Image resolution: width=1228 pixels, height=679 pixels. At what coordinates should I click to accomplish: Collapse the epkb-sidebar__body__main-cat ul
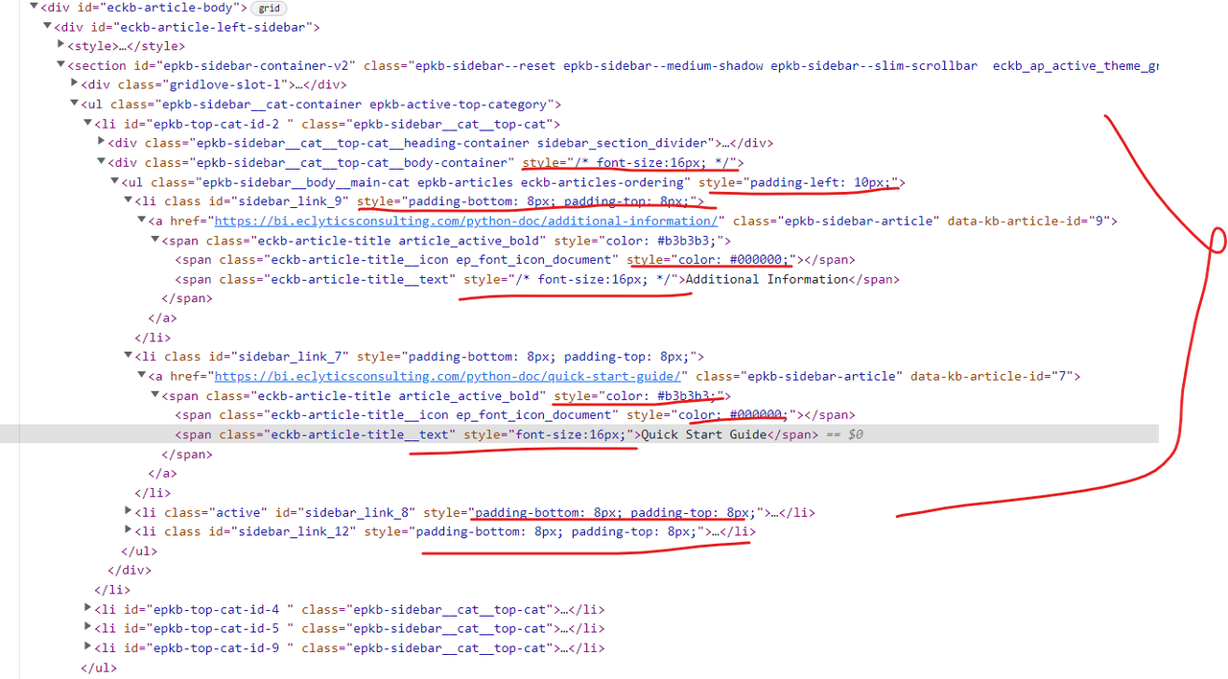115,181
